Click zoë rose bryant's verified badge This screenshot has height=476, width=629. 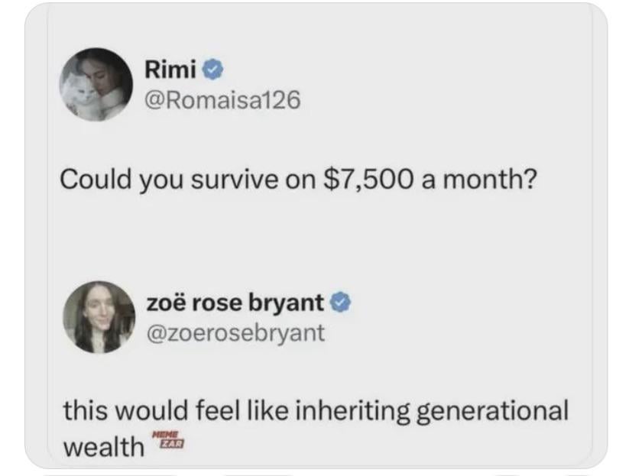click(x=342, y=303)
